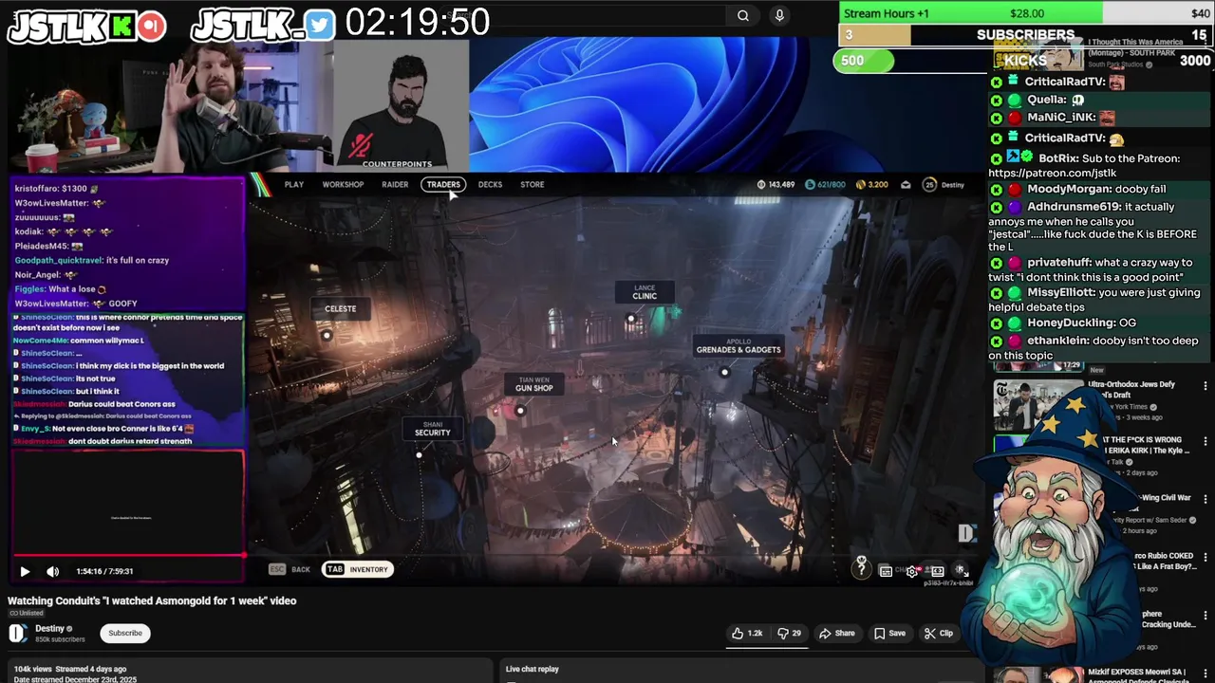Image resolution: width=1215 pixels, height=683 pixels.
Task: Dislike the video with thumbs down
Action: coord(789,633)
